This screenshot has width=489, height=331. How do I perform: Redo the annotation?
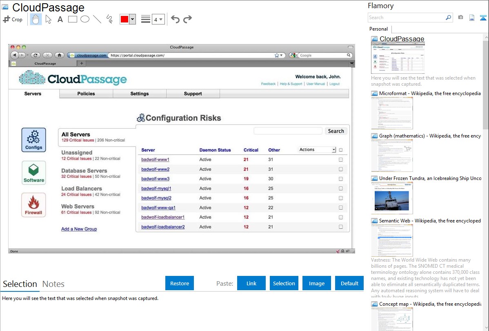tap(187, 19)
